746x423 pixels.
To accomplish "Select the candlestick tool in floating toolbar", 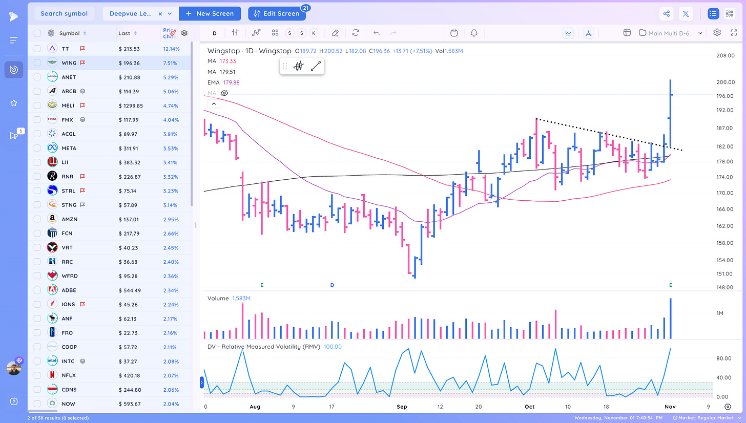I will [x=299, y=66].
